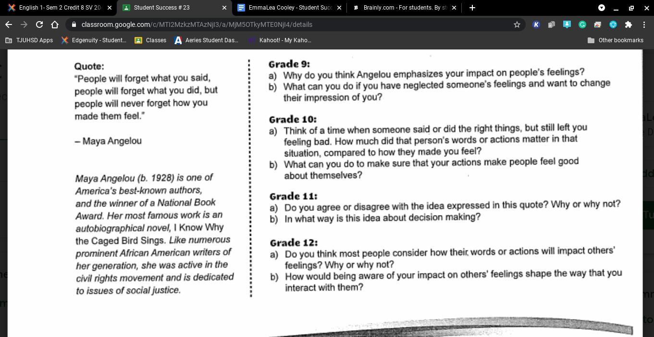Close the EmmaLea Cooley tab
The image size is (654, 337).
click(339, 8)
